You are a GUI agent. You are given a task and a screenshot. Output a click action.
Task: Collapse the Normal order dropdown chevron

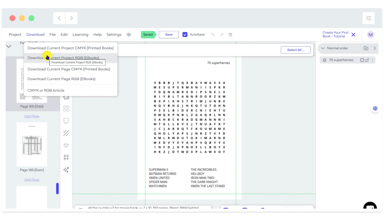pyautogui.click(x=323, y=48)
